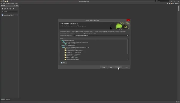Collapse the BEAGLEBONEBLK_C.TXT source node
This screenshot has height=103, width=180.
point(63,47)
